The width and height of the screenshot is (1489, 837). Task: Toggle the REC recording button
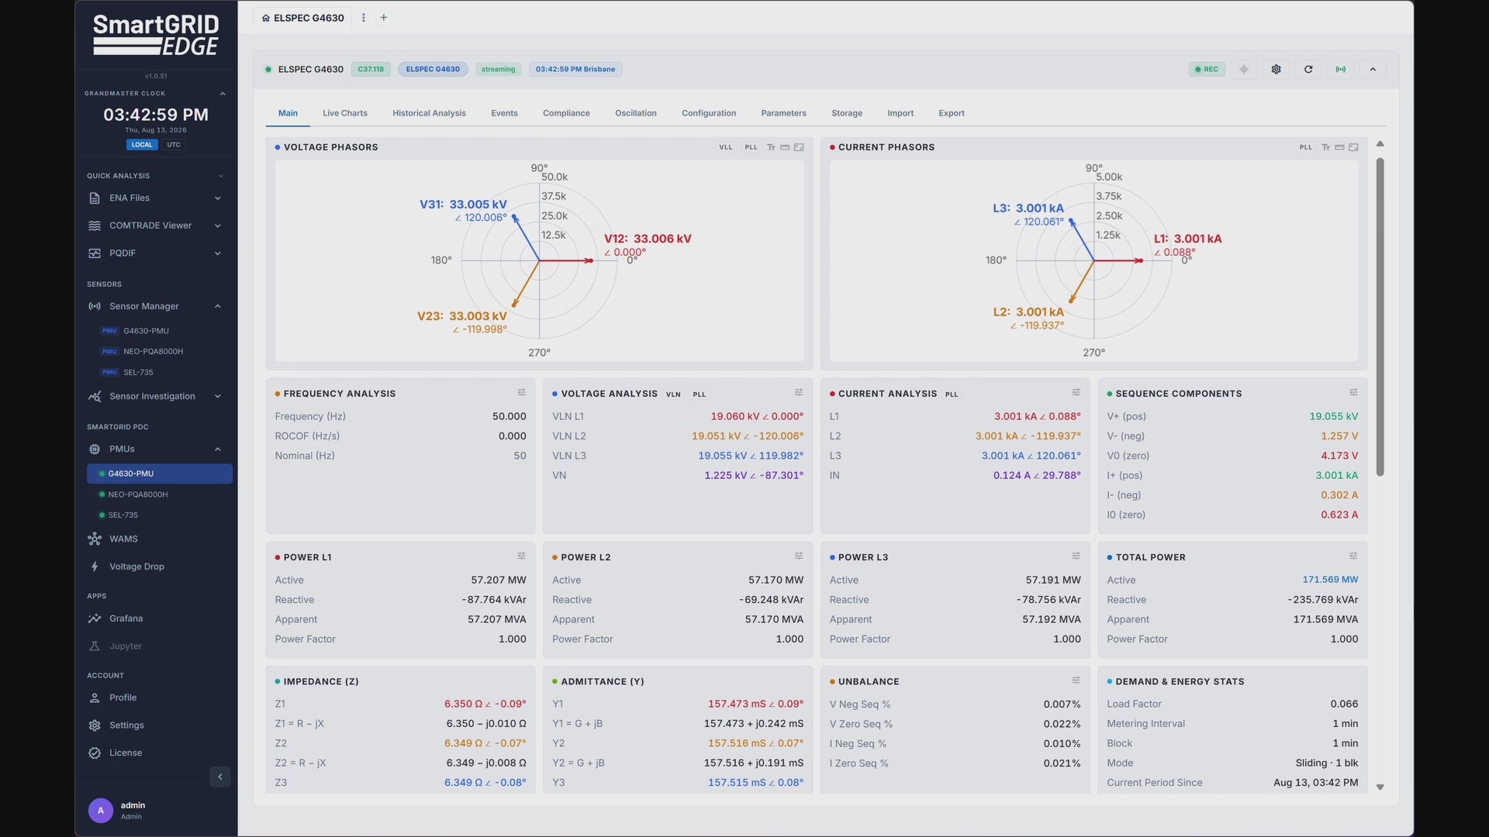pos(1207,69)
